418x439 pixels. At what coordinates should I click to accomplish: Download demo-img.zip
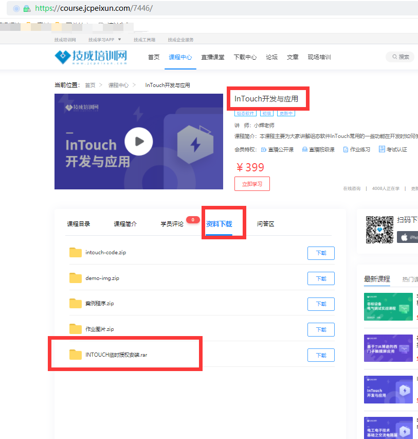point(321,278)
